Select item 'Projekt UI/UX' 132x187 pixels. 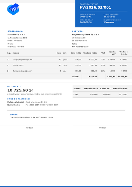point(18,65)
